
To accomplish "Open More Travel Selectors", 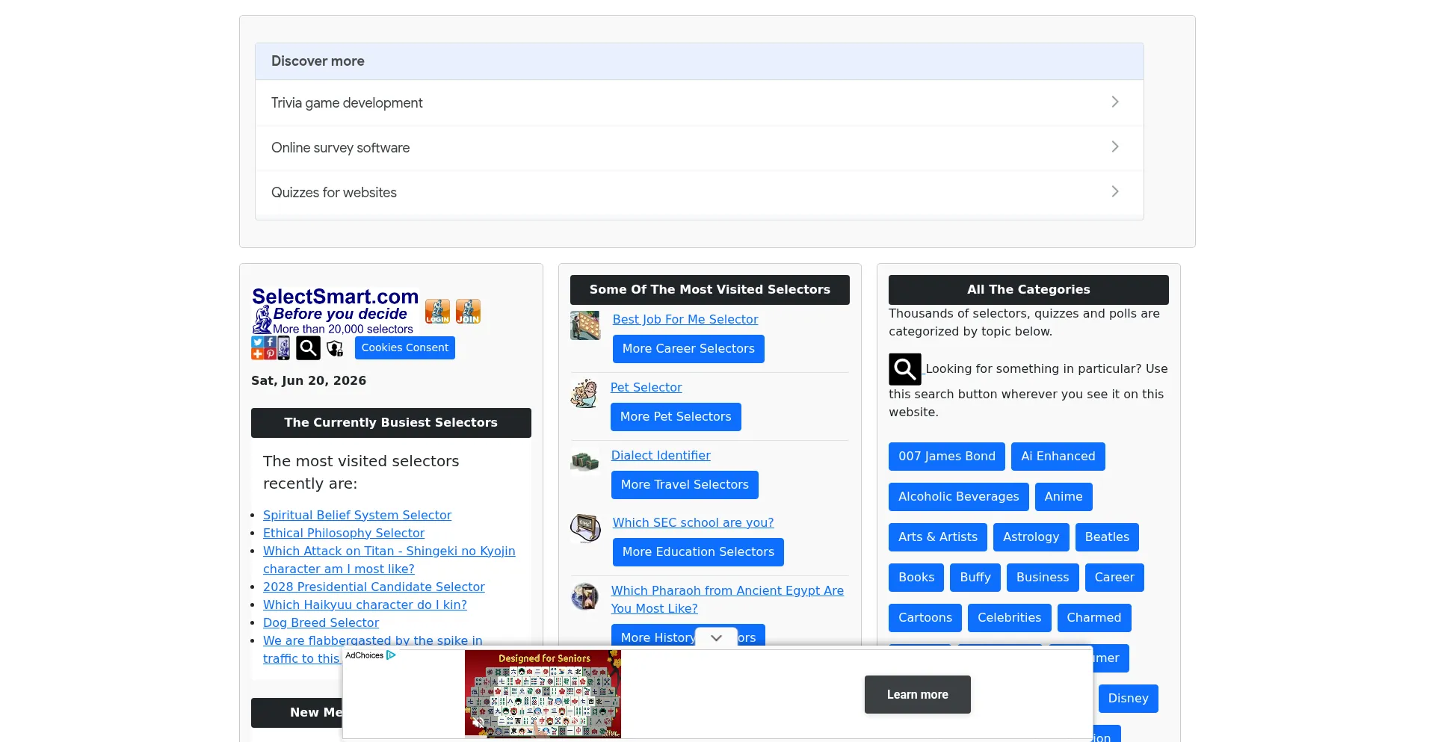I will click(685, 485).
